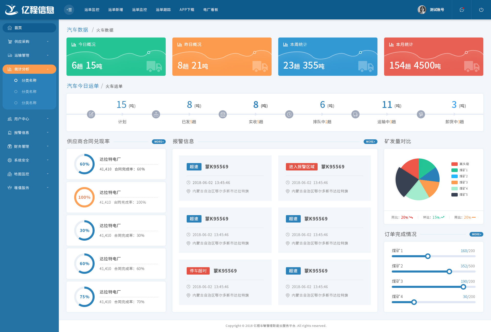Click the 计划 edit step icon
The width and height of the screenshot is (491, 332).
pos(91,114)
